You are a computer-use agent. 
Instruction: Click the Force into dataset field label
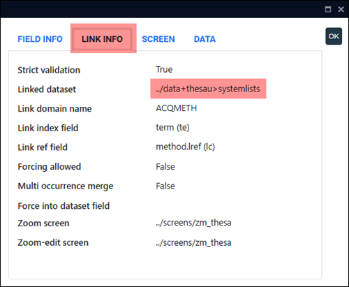coord(64,206)
